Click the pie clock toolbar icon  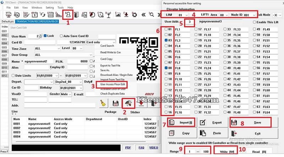92,15
